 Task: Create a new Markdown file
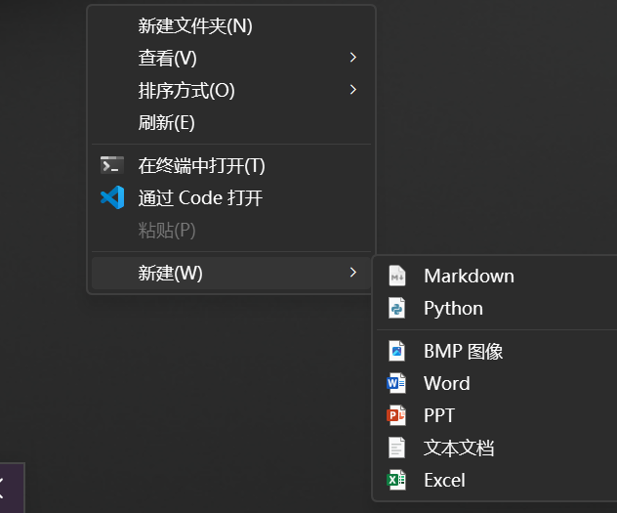tap(497, 276)
